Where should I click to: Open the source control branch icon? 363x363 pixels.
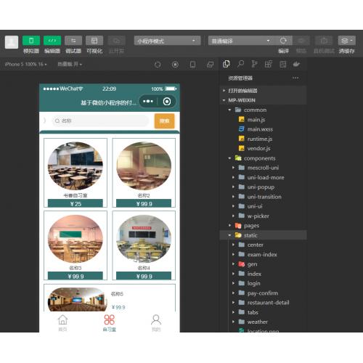[254, 64]
